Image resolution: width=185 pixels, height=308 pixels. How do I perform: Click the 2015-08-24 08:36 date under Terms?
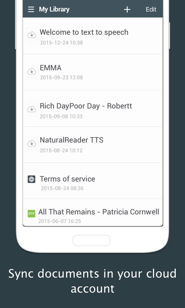point(62,188)
